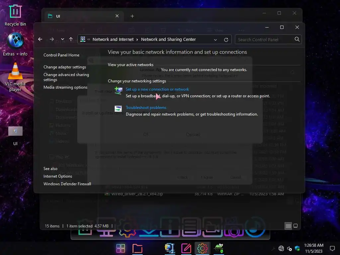Maximize the Network and Sharing Center window

pos(282,27)
